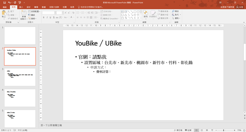This screenshot has width=246, height=132.
Task: Select slide 3 thumbnail in the slide panel
Action: [x=20, y=77]
